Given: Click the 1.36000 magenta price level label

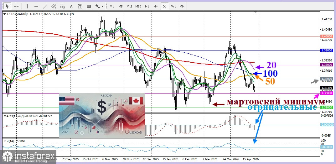Looking at the screenshot, I should tap(326, 94).
